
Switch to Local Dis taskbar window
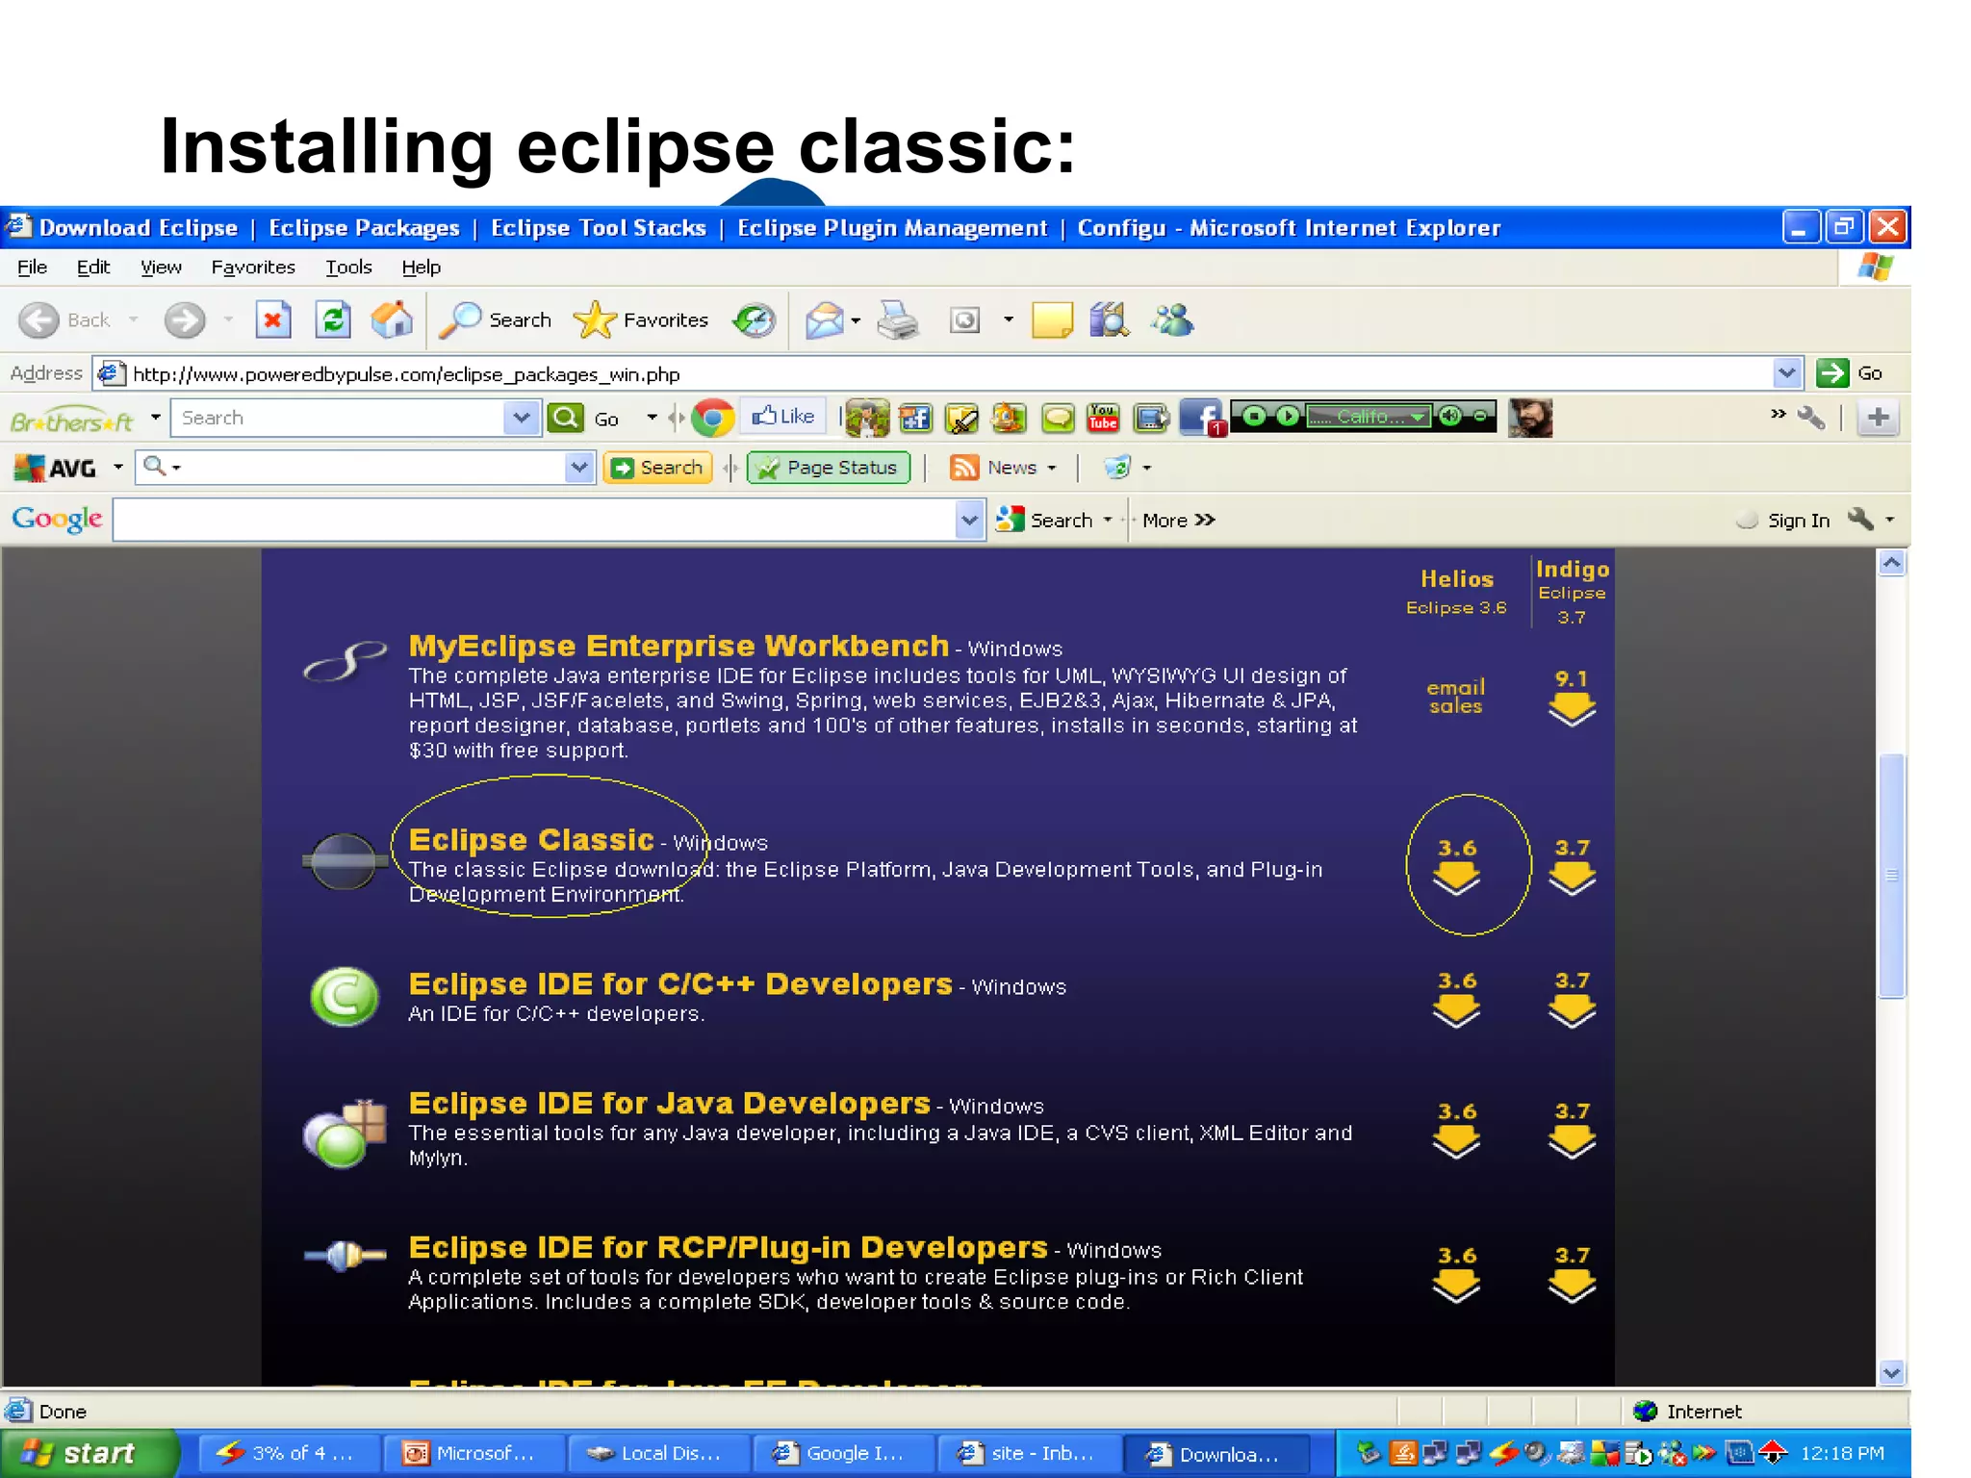[x=658, y=1453]
